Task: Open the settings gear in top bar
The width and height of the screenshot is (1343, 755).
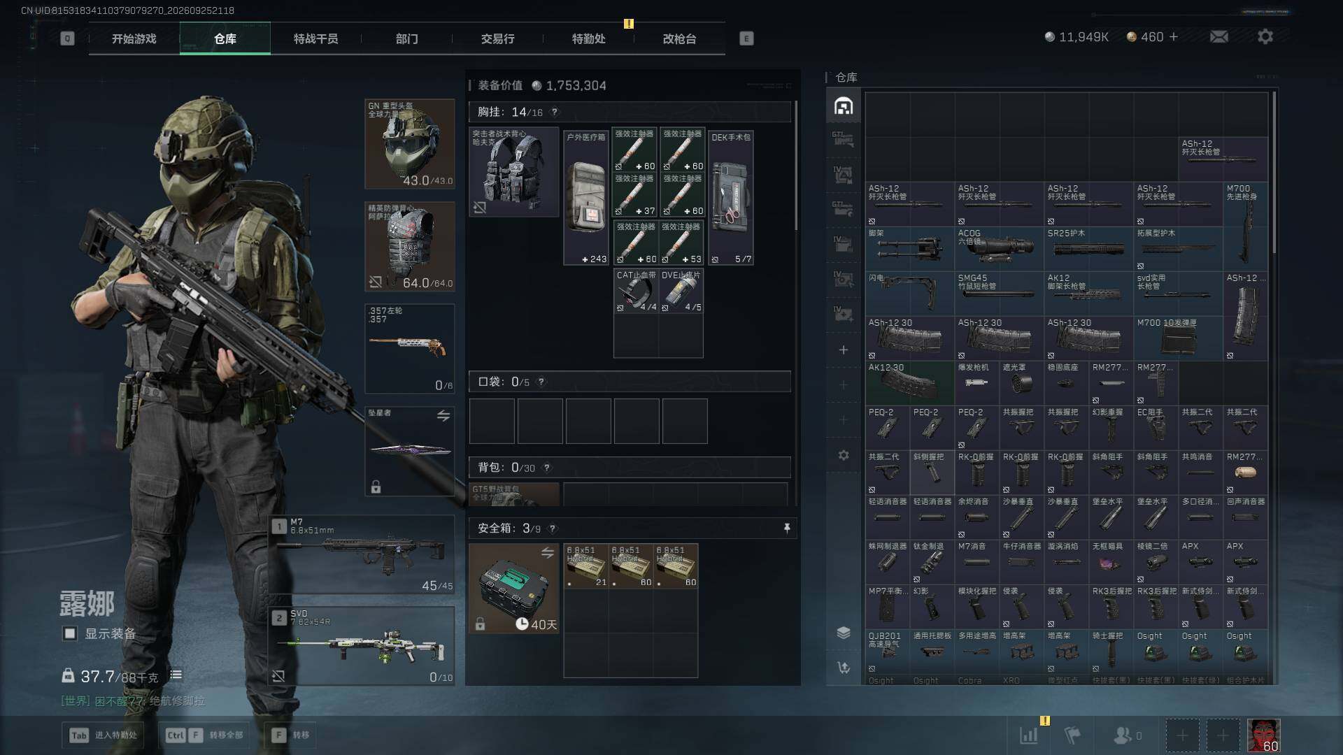Action: [1265, 36]
